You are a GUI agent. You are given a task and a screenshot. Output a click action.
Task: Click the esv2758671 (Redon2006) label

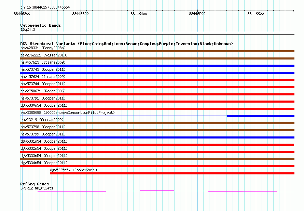[43, 91]
